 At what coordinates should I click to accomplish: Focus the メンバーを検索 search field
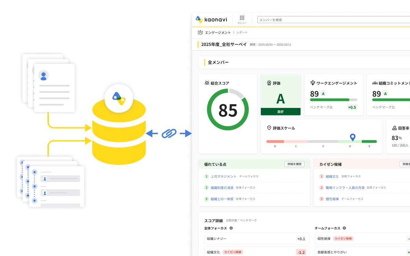click(x=333, y=20)
